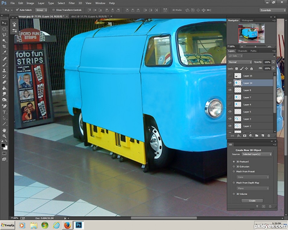The height and width of the screenshot is (230, 288).
Task: Delete layer trash icon in Layers panel
Action: point(269,136)
